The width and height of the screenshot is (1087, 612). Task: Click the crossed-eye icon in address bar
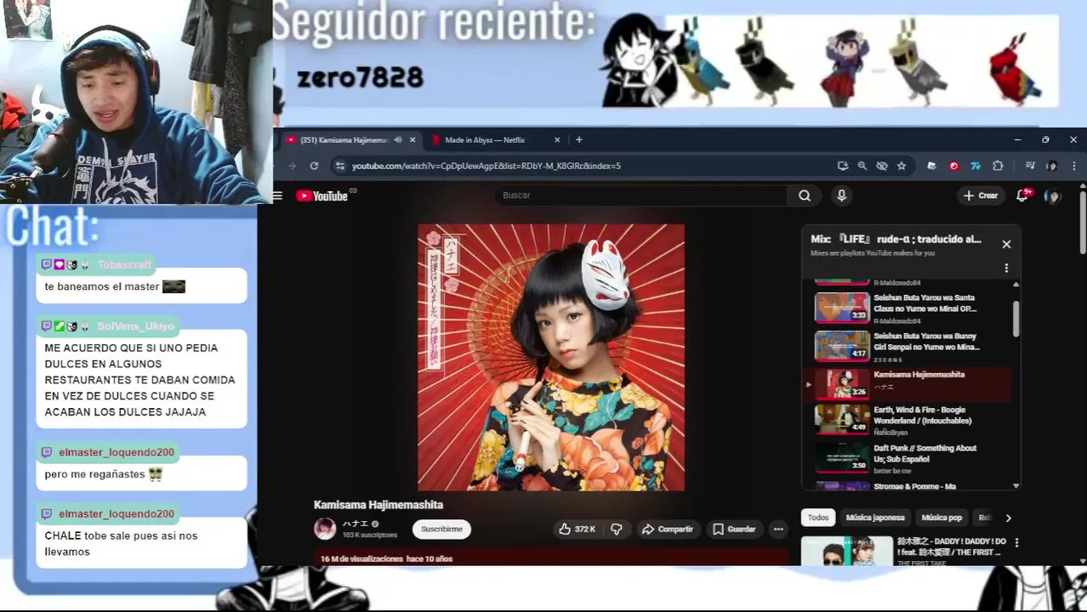click(882, 166)
